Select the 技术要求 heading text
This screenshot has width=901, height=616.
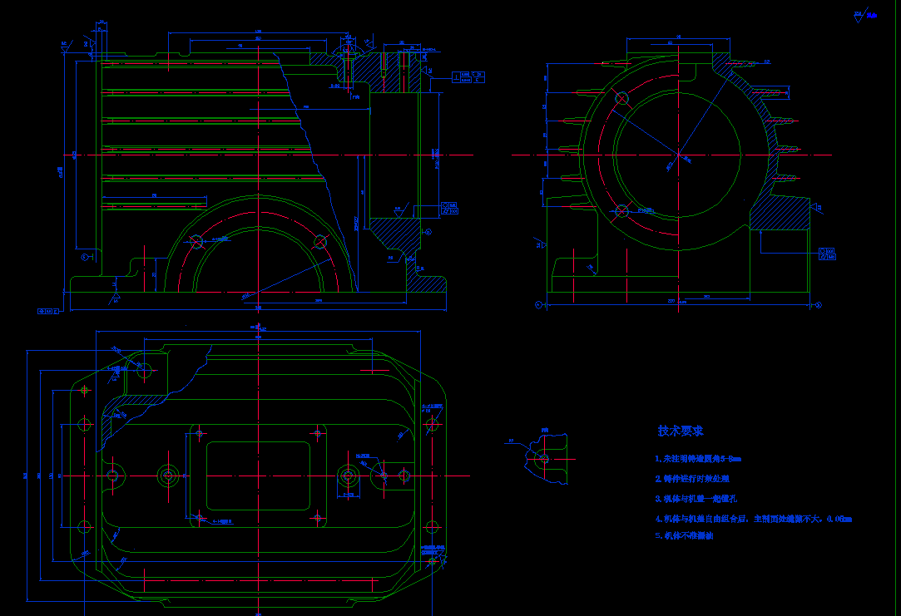tap(681, 431)
